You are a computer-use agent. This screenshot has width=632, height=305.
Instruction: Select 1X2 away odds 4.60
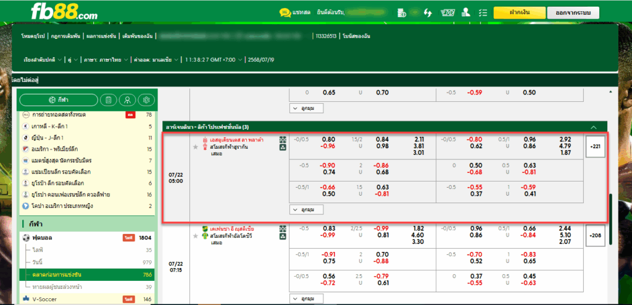pos(419,235)
